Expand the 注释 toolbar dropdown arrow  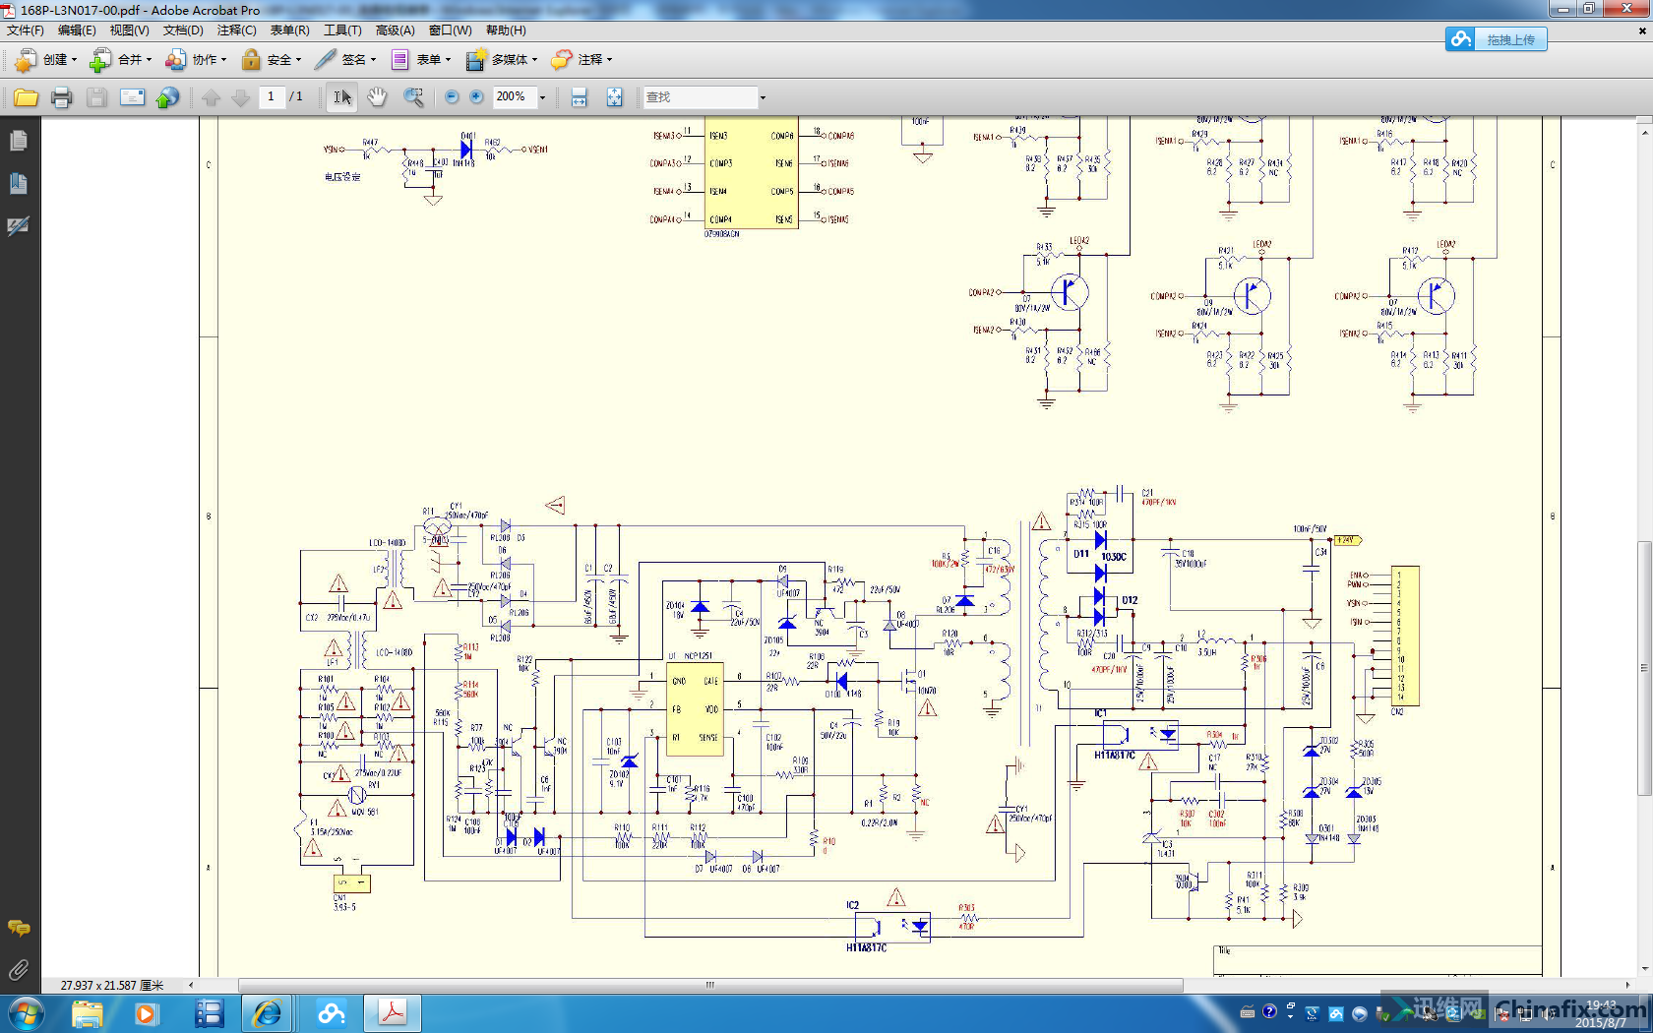tap(609, 60)
